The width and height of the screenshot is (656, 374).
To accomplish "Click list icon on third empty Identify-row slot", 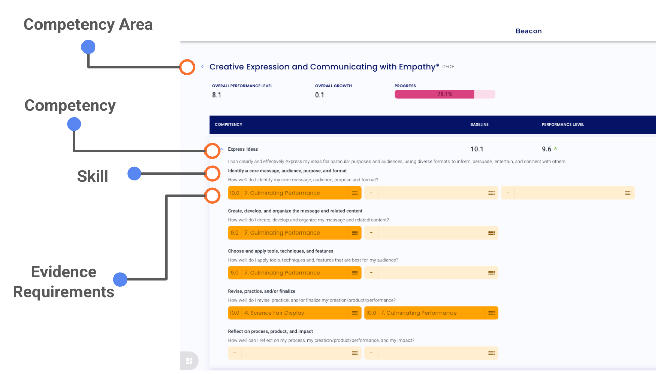I will click(x=628, y=193).
